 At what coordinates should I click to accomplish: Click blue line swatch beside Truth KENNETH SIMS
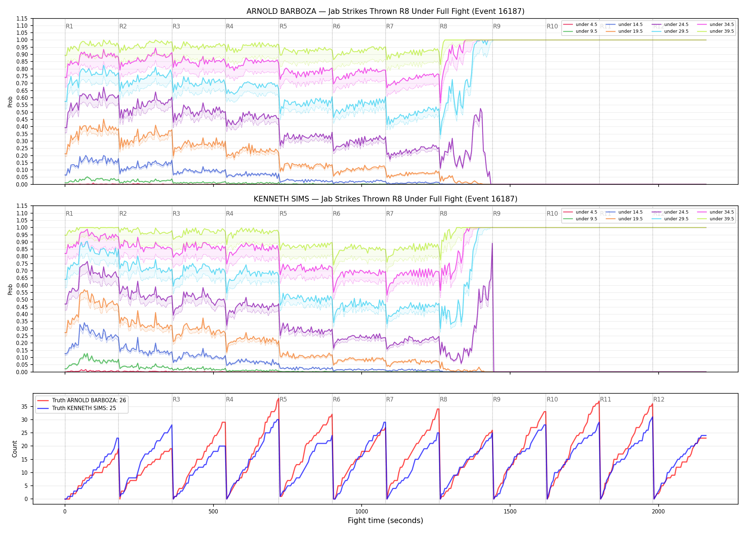(43, 408)
